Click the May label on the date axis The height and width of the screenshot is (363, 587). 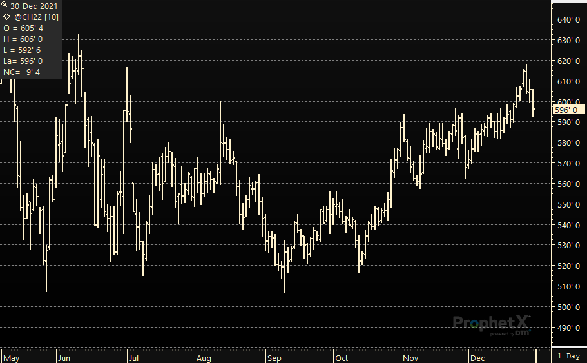pyautogui.click(x=11, y=358)
